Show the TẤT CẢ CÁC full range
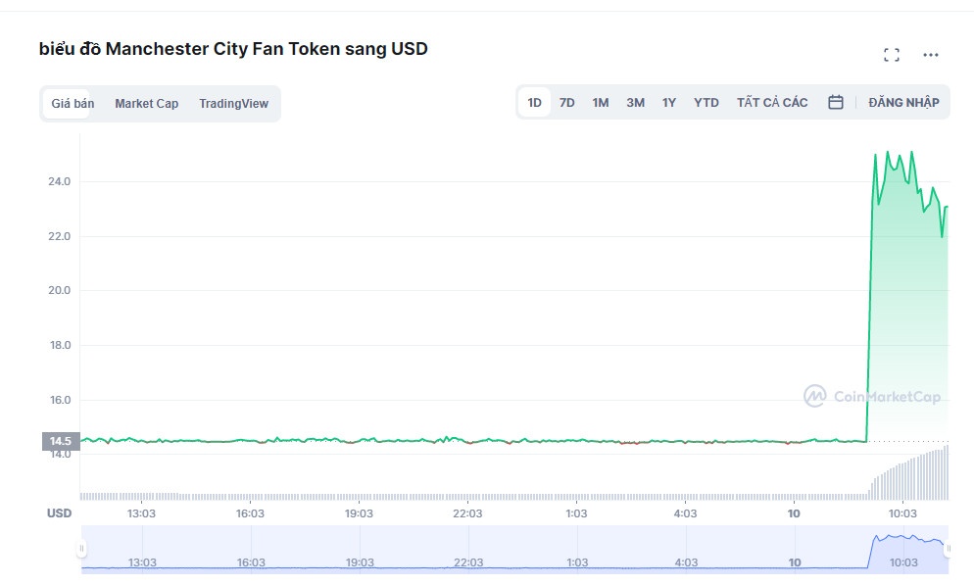 coord(772,102)
